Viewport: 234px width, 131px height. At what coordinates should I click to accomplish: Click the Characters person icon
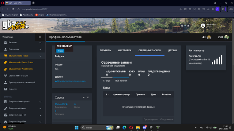click(5, 49)
